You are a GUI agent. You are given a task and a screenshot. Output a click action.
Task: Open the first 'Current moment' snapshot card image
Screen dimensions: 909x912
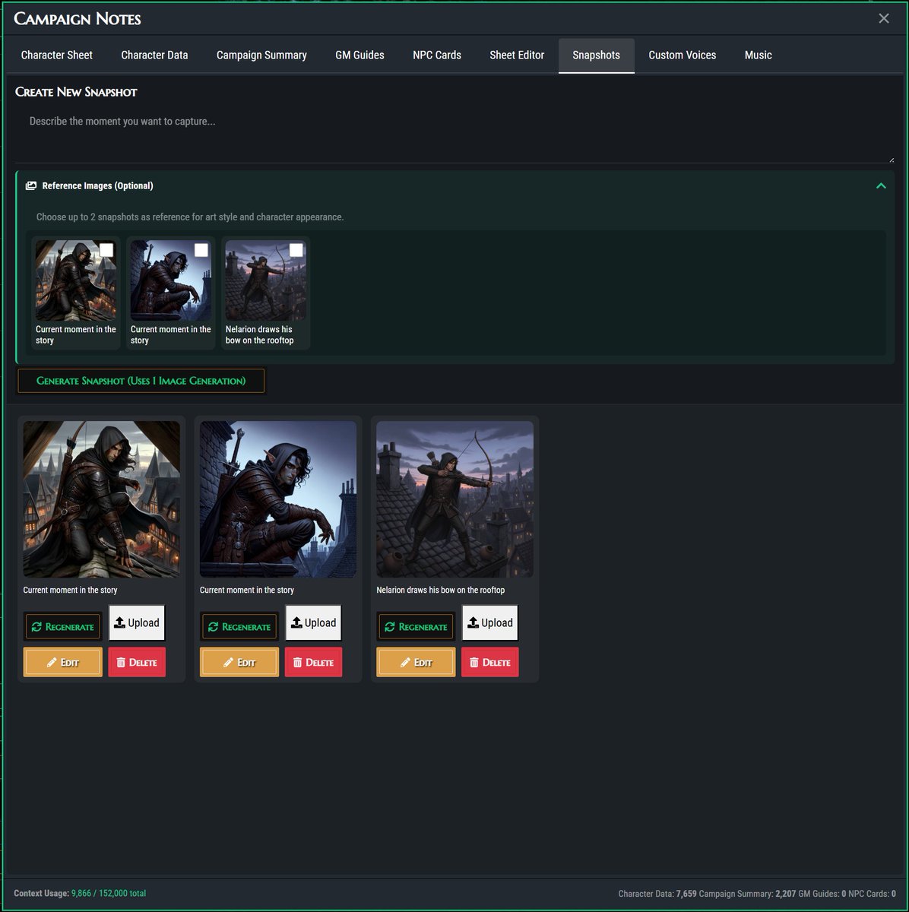[x=102, y=499]
